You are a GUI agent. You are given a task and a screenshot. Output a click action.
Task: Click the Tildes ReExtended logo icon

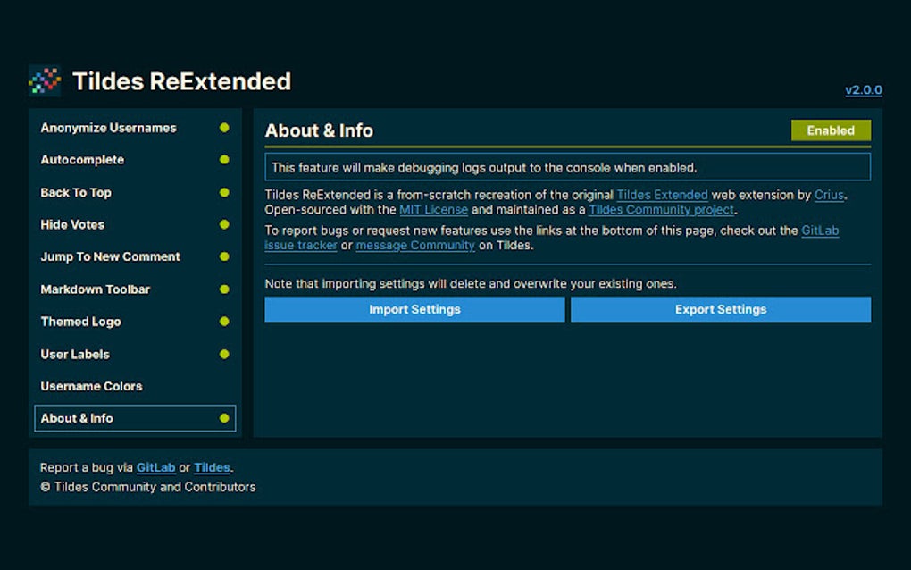[x=43, y=80]
